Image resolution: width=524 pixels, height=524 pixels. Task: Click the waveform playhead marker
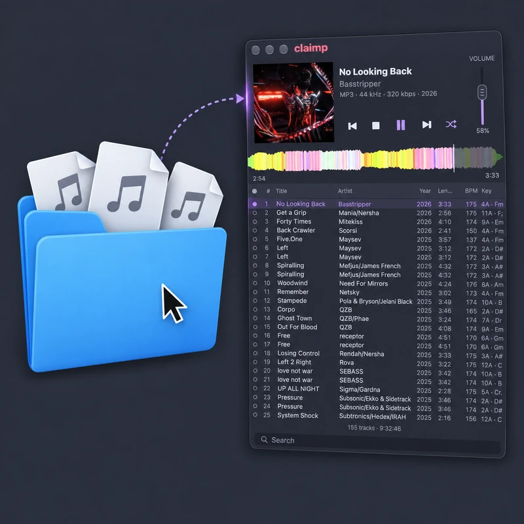(453, 159)
